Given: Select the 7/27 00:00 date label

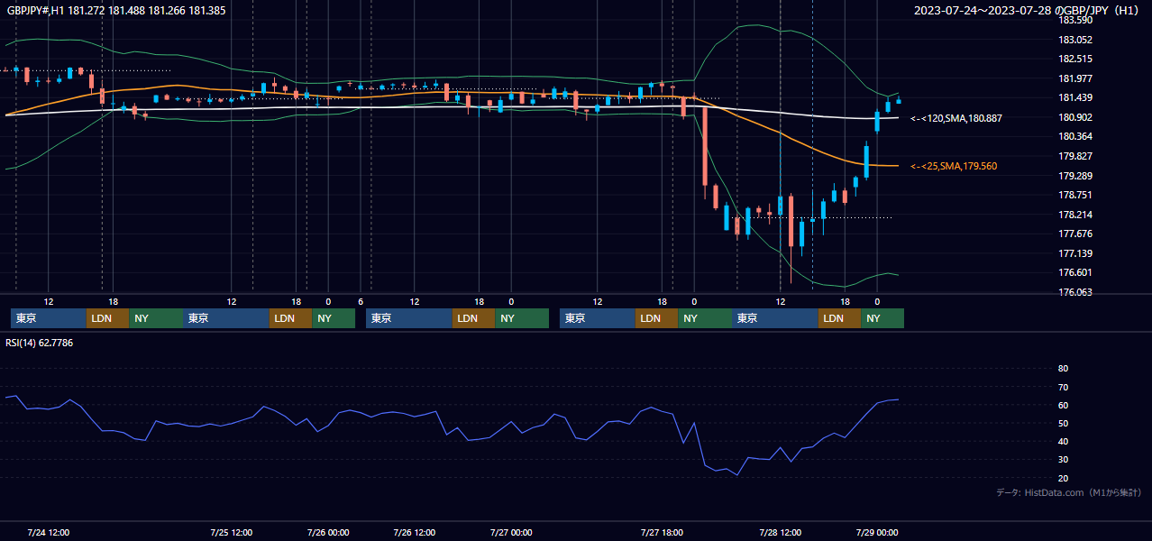Looking at the screenshot, I should [511, 532].
